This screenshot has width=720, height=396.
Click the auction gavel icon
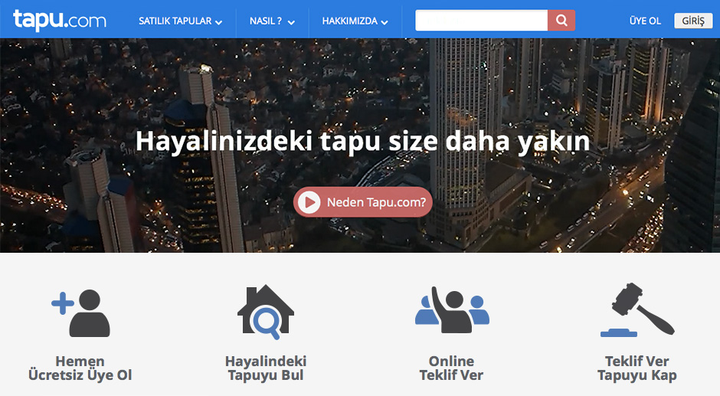(637, 310)
